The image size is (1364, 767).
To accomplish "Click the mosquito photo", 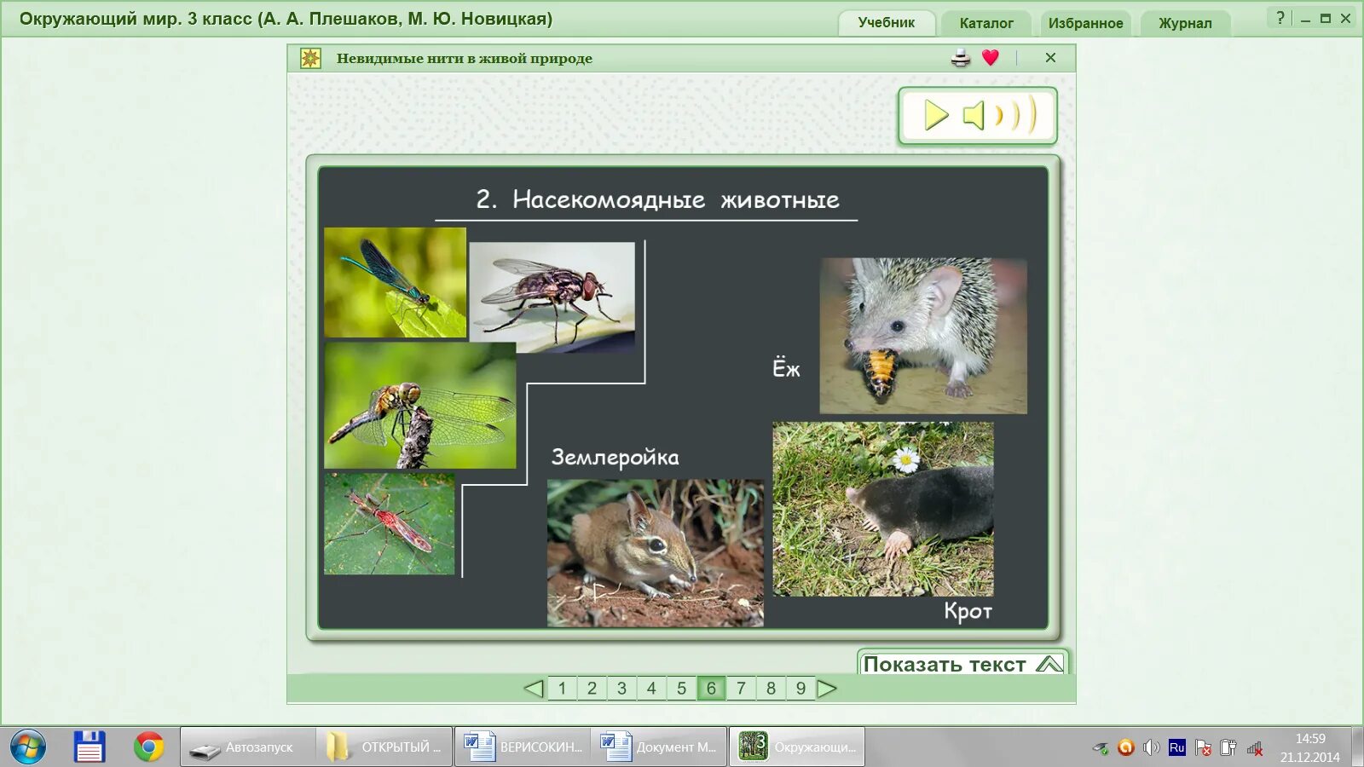I will pyautogui.click(x=389, y=523).
